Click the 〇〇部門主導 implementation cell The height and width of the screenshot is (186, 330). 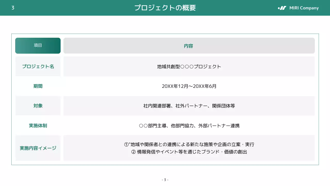coord(188,126)
